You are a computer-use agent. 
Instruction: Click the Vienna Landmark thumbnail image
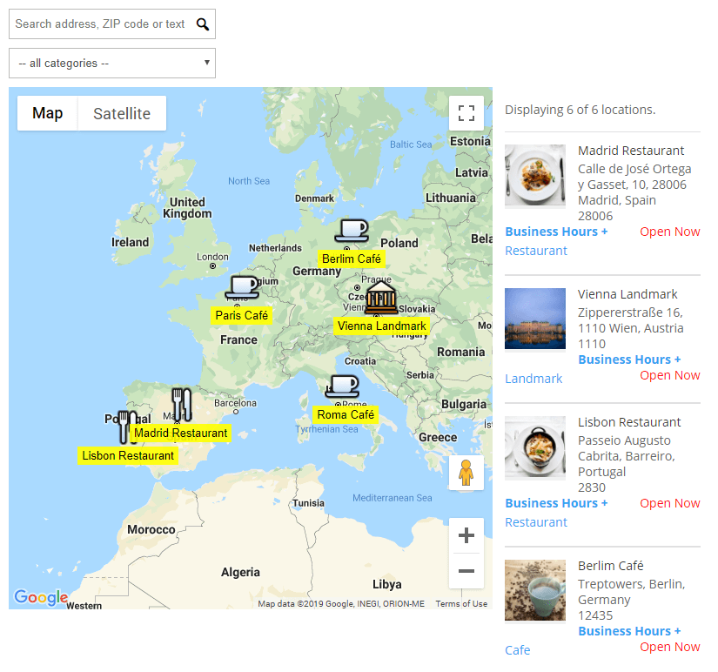535,319
